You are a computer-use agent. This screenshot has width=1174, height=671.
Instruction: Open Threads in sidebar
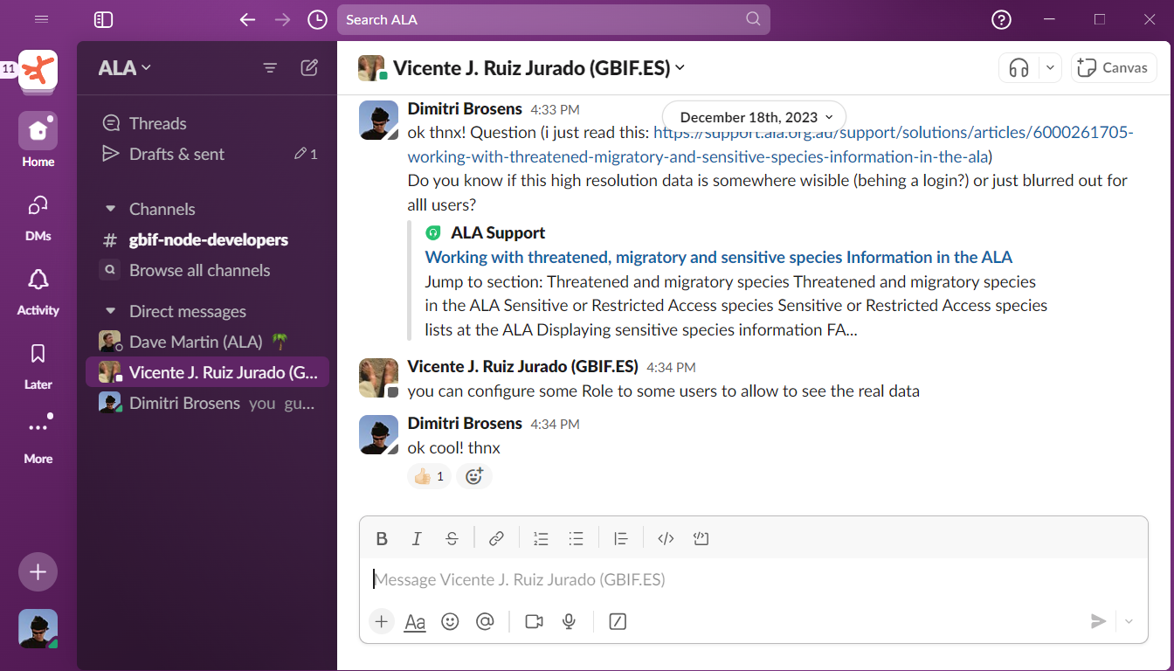[x=206, y=123]
